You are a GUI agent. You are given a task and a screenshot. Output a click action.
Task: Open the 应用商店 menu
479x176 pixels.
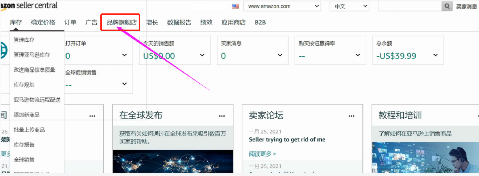click(233, 22)
